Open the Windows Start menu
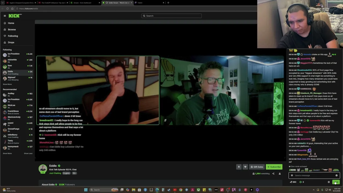The height and width of the screenshot is (193, 343). [86, 190]
